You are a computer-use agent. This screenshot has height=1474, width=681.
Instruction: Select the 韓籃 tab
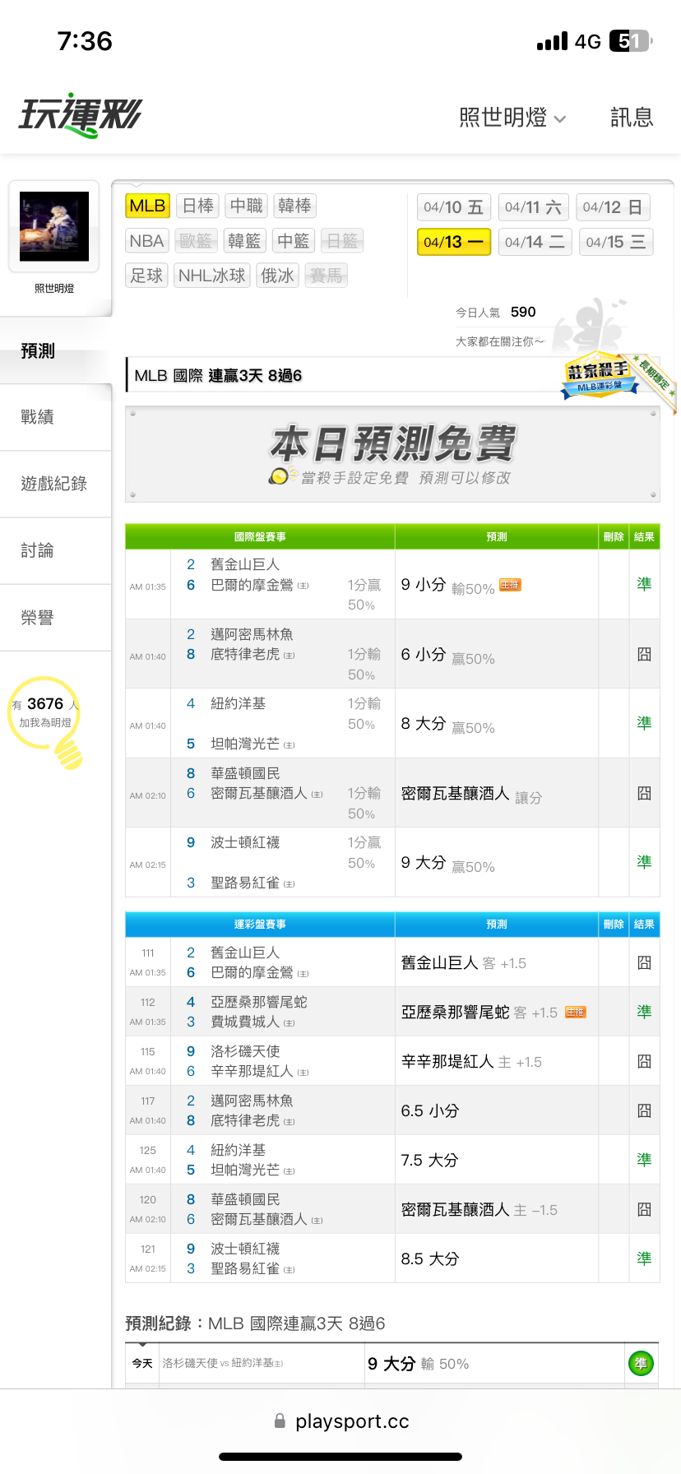[244, 241]
